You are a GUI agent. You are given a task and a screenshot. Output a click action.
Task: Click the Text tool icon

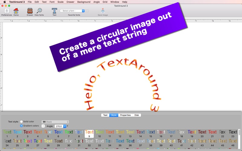coord(54,11)
